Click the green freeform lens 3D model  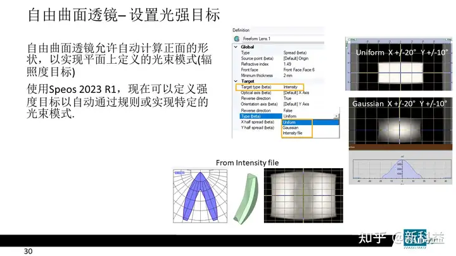tap(246, 199)
